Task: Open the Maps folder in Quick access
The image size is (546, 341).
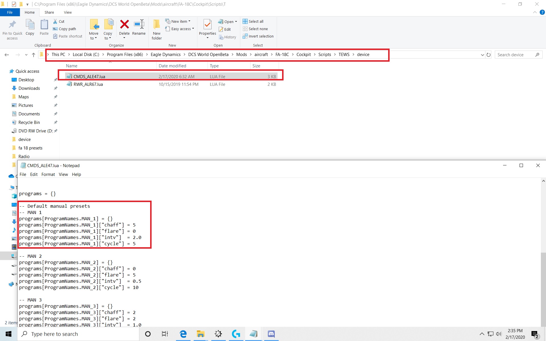Action: tap(24, 97)
